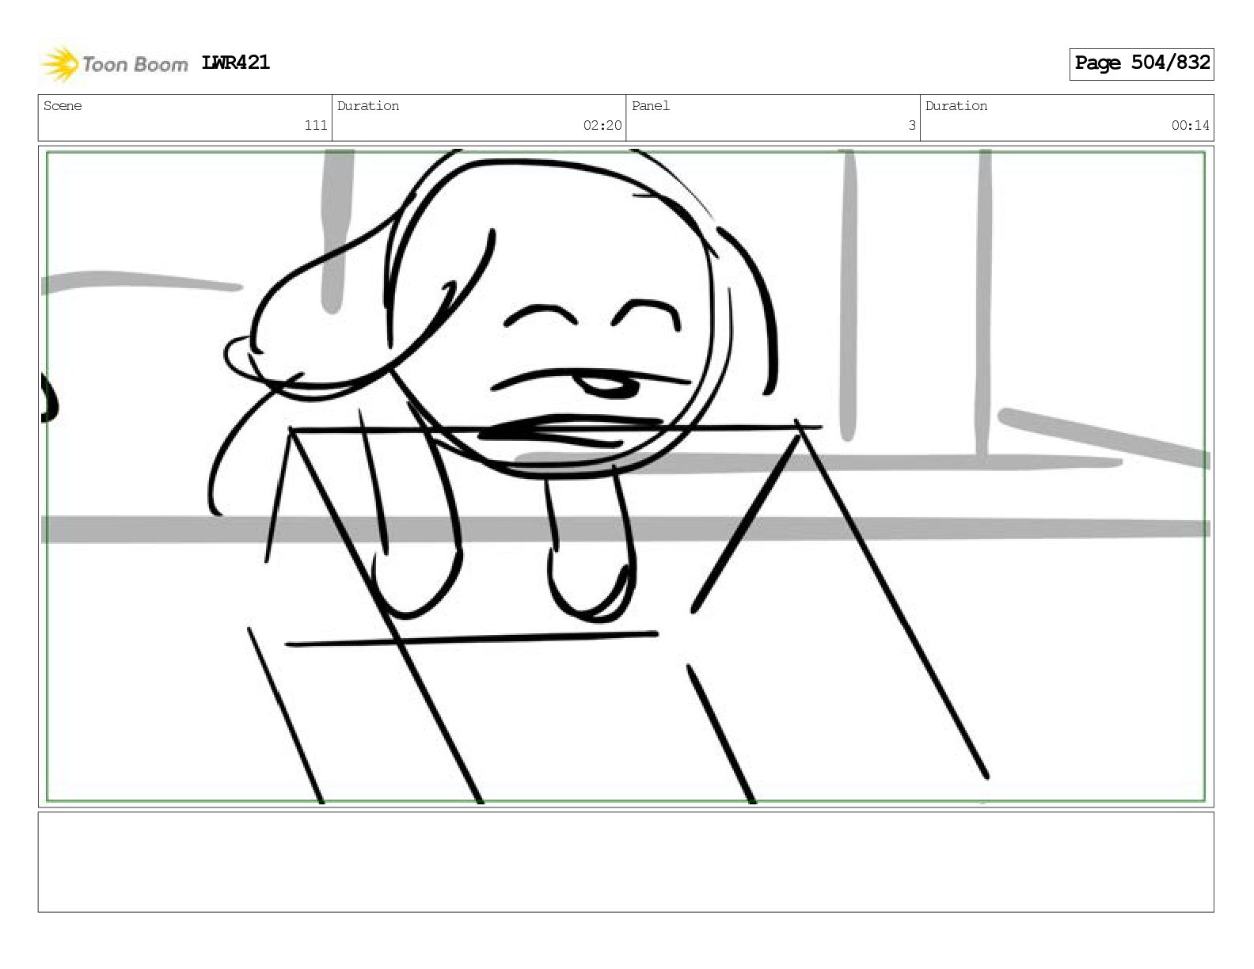This screenshot has height=969, width=1254.
Task: Click the Toon Boom logo icon
Action: tap(59, 63)
